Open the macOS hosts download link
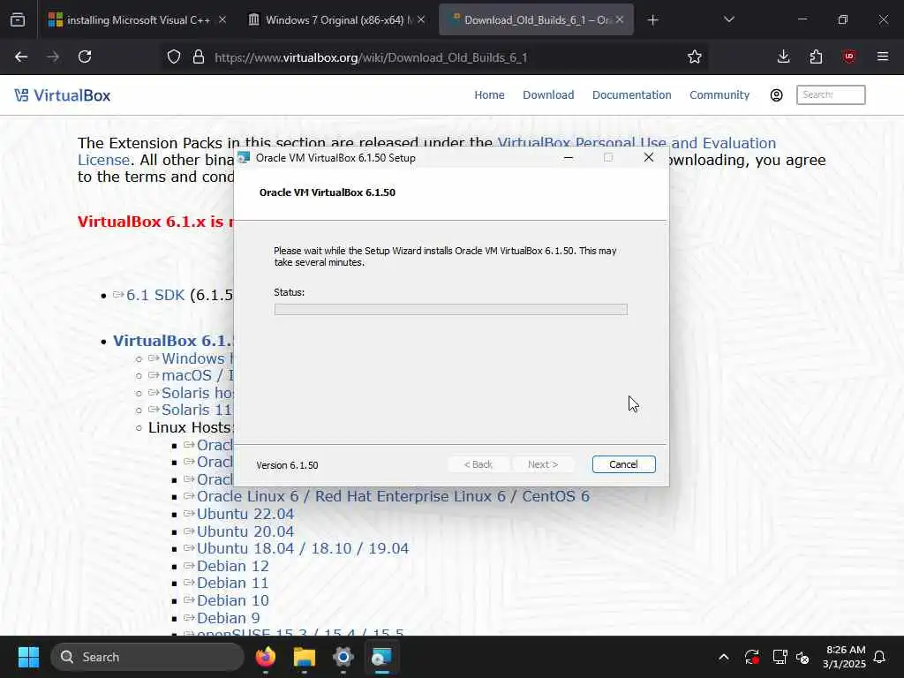 (197, 375)
